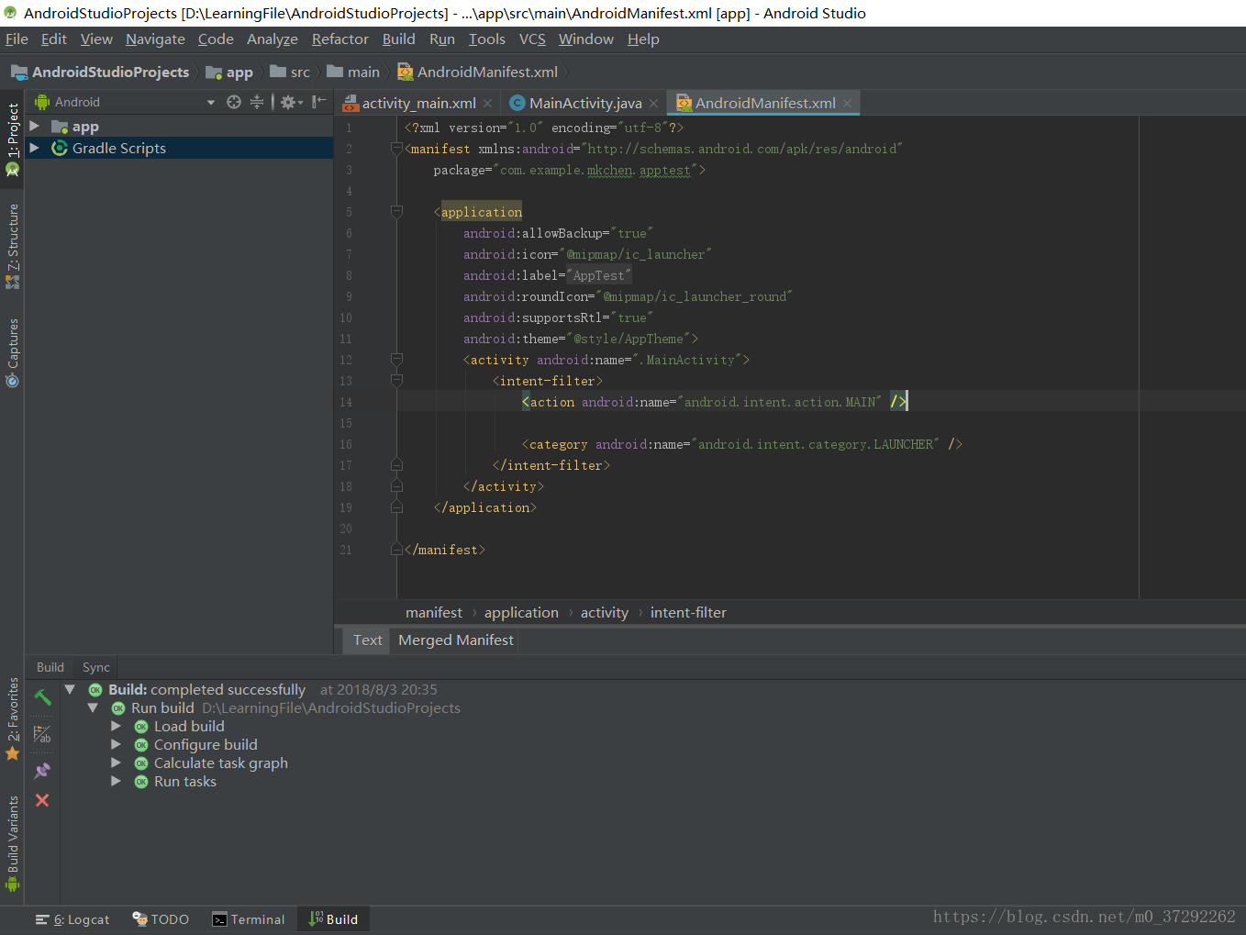Image resolution: width=1246 pixels, height=935 pixels.
Task: Toggle the Build Variants tool window
Action: click(13, 844)
